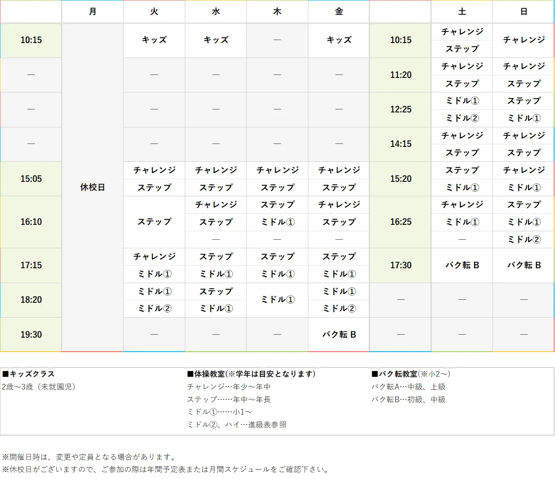
Task: Click チャレンジ on Sunday 10:15
Action: click(523, 40)
